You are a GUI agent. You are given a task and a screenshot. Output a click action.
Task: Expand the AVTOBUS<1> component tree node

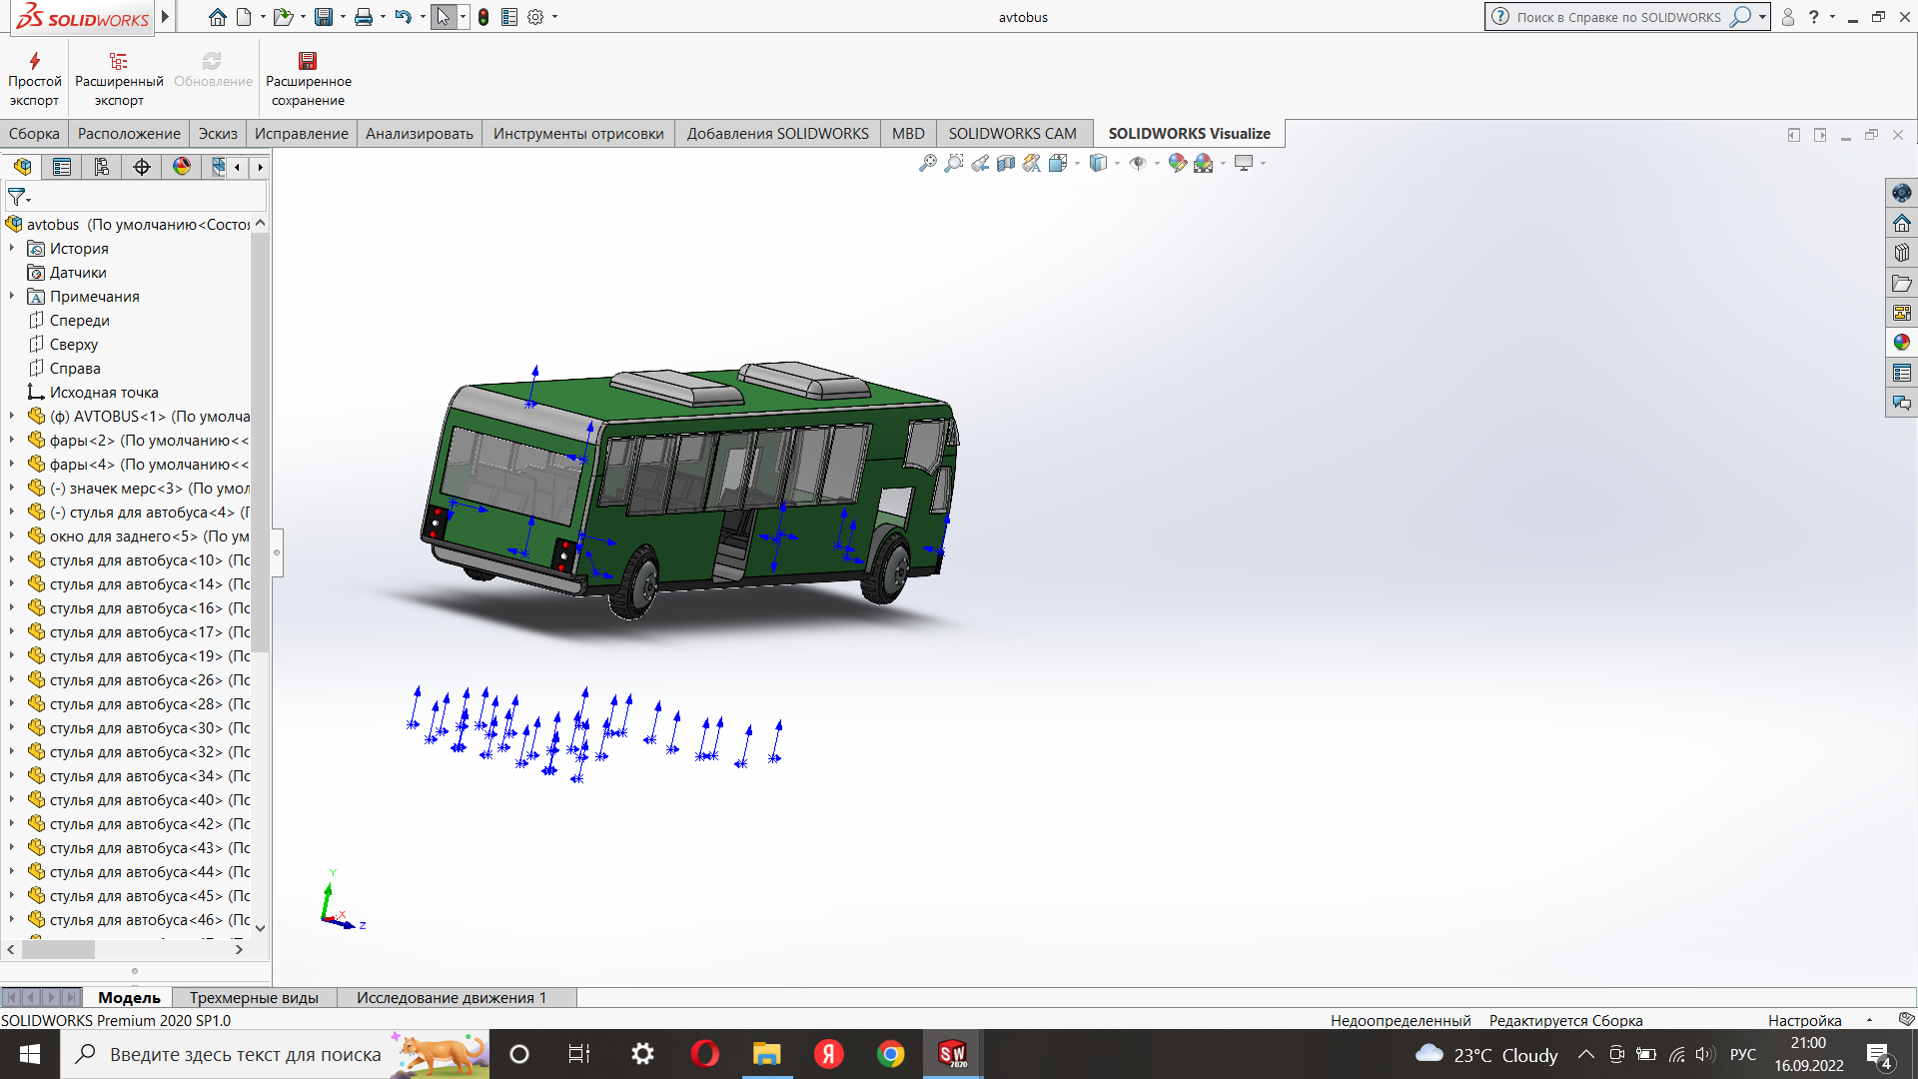[12, 417]
